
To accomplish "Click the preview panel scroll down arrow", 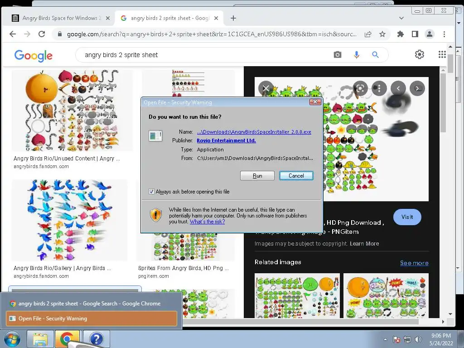I will tap(450, 314).
